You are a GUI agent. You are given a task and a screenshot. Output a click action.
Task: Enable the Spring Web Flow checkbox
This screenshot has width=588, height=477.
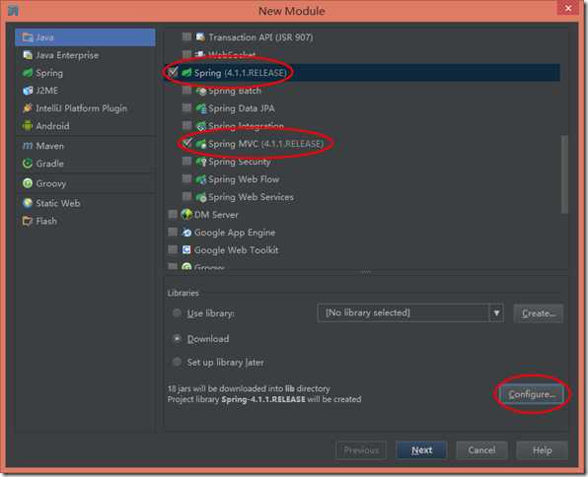186,178
